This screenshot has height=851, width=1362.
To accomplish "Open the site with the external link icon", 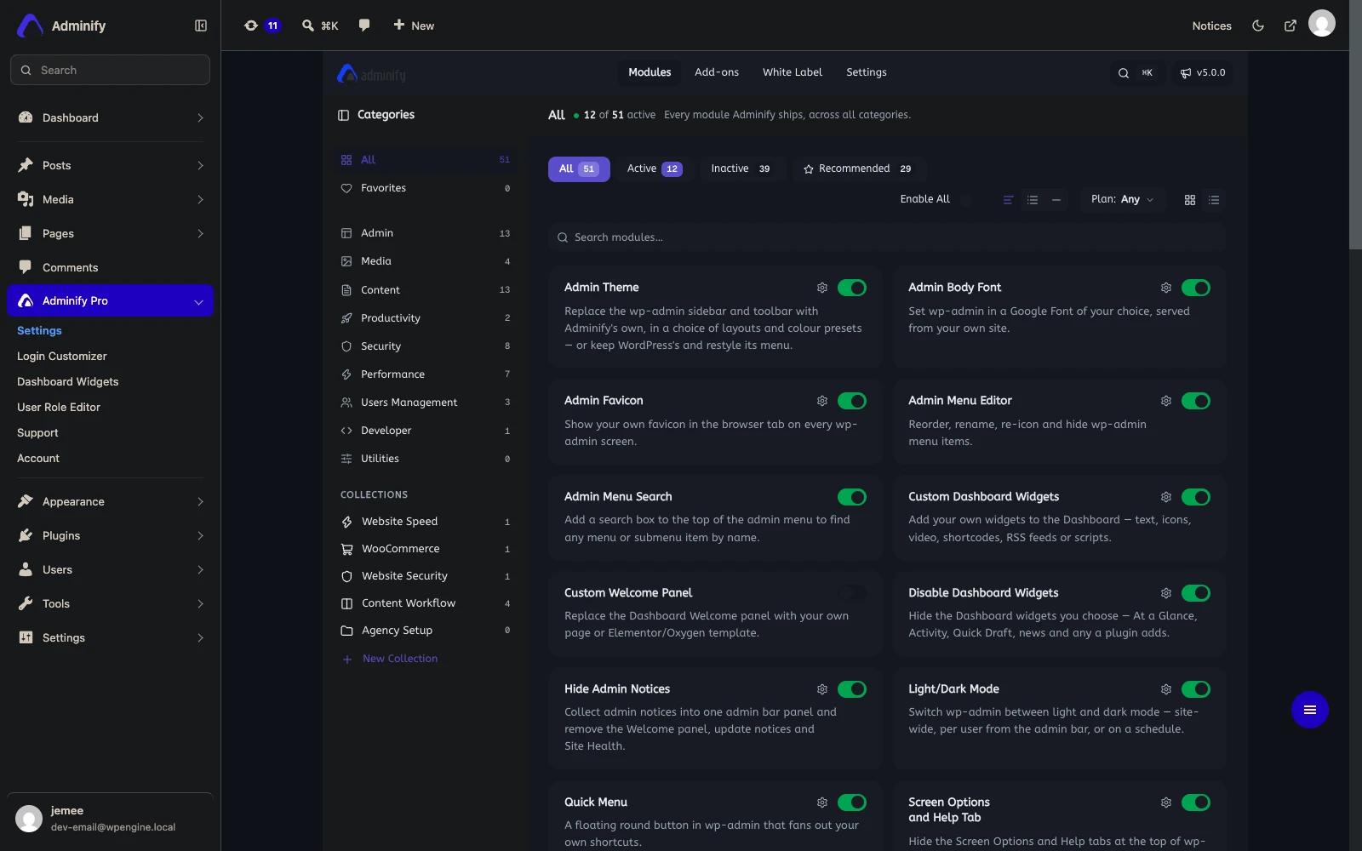I will [x=1290, y=26].
